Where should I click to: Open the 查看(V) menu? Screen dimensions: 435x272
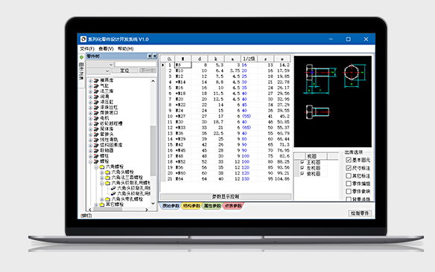coord(106,49)
